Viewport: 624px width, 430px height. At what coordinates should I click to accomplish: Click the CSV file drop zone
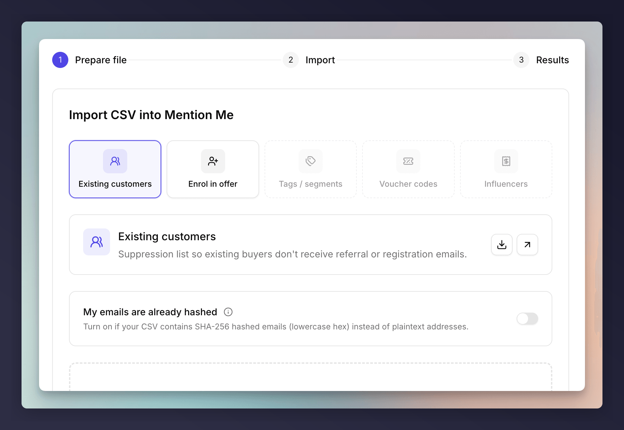point(310,377)
